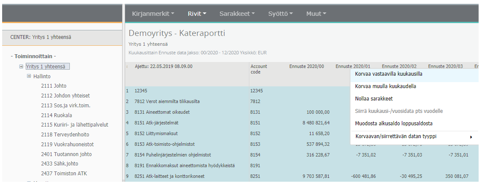
Task: Expand Korvaavan/siirrettävän datan tyyppi submenu arrow
Action: [x=471, y=137]
